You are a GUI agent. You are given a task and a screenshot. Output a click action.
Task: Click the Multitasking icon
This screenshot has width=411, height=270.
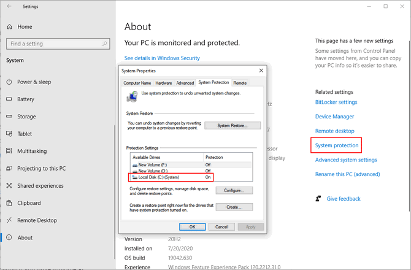click(x=9, y=151)
